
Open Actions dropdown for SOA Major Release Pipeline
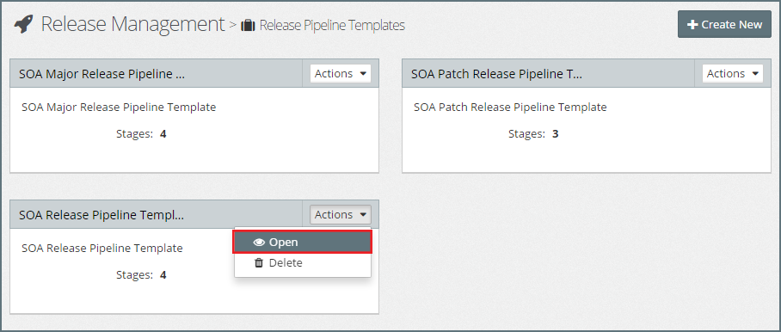click(341, 74)
